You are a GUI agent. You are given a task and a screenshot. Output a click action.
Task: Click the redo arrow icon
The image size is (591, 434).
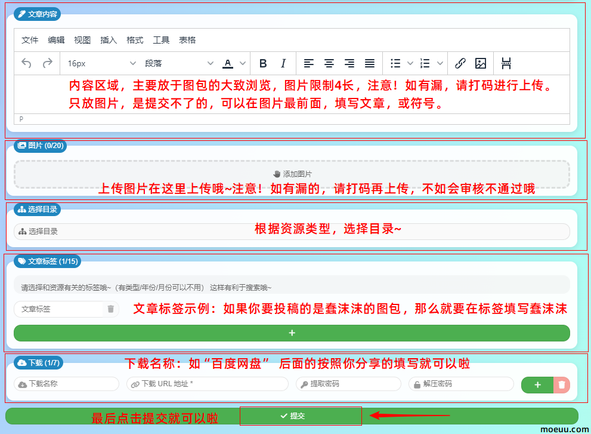(x=48, y=63)
